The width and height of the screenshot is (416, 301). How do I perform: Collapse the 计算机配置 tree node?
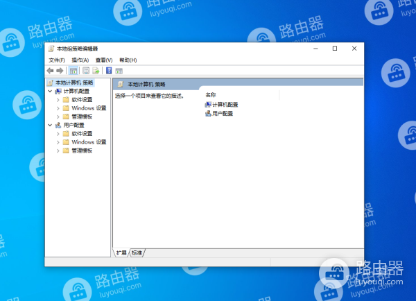click(x=50, y=91)
